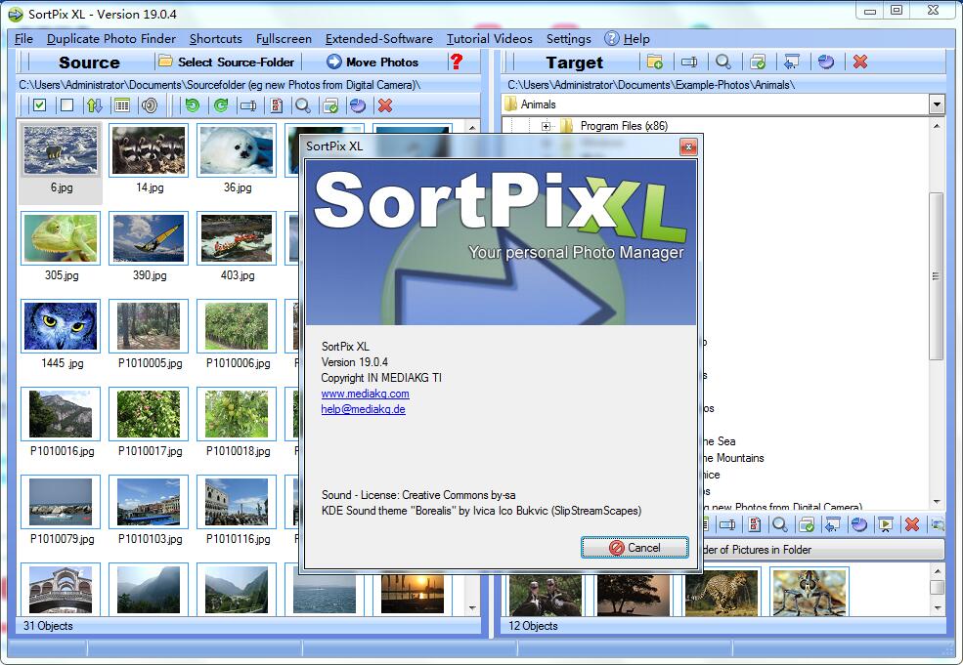Select the sort arrows icon on Source toolbar
This screenshot has width=963, height=665.
pos(94,105)
